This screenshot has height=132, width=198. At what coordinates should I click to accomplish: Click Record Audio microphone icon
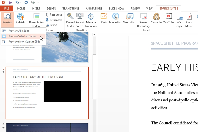pyautogui.click(x=70, y=16)
